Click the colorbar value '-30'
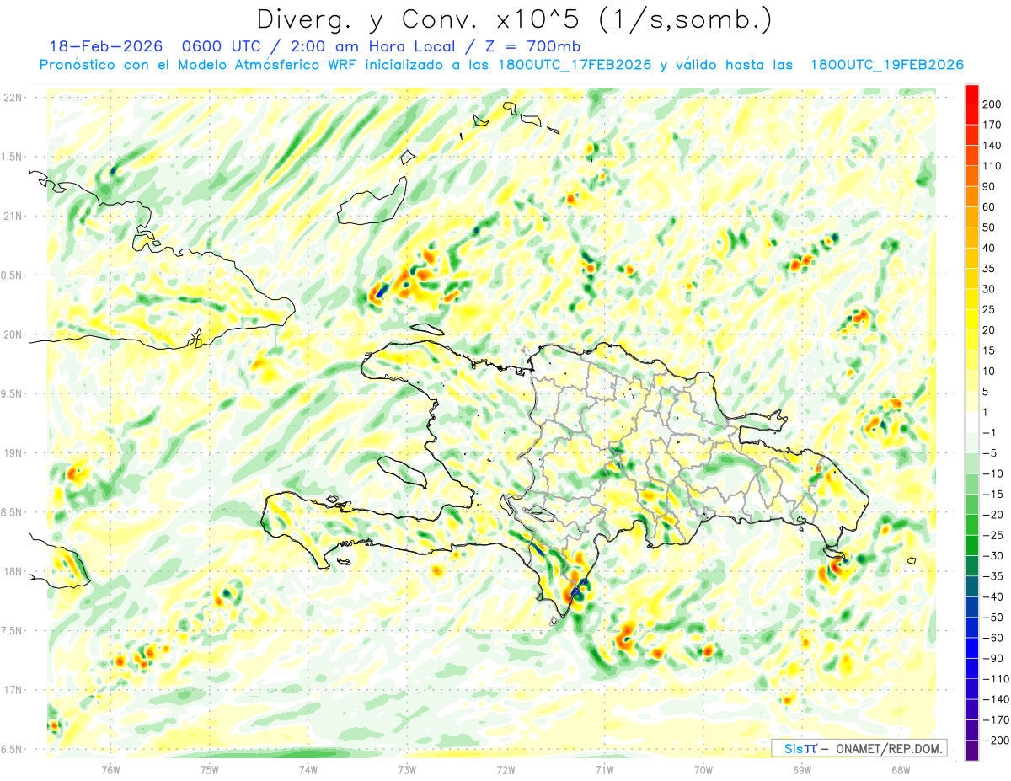 [x=992, y=556]
